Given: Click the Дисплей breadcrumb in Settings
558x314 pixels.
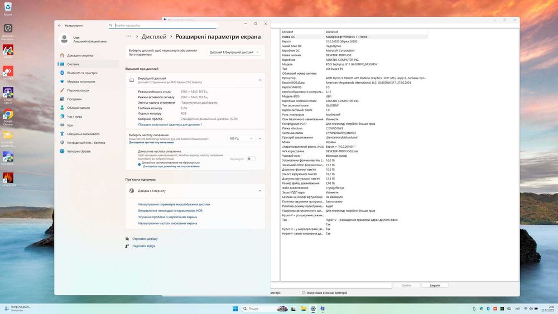Looking at the screenshot, I should pyautogui.click(x=154, y=37).
